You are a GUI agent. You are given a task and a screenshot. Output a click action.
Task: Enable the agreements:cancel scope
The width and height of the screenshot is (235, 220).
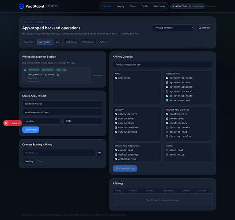[x=167, y=91]
